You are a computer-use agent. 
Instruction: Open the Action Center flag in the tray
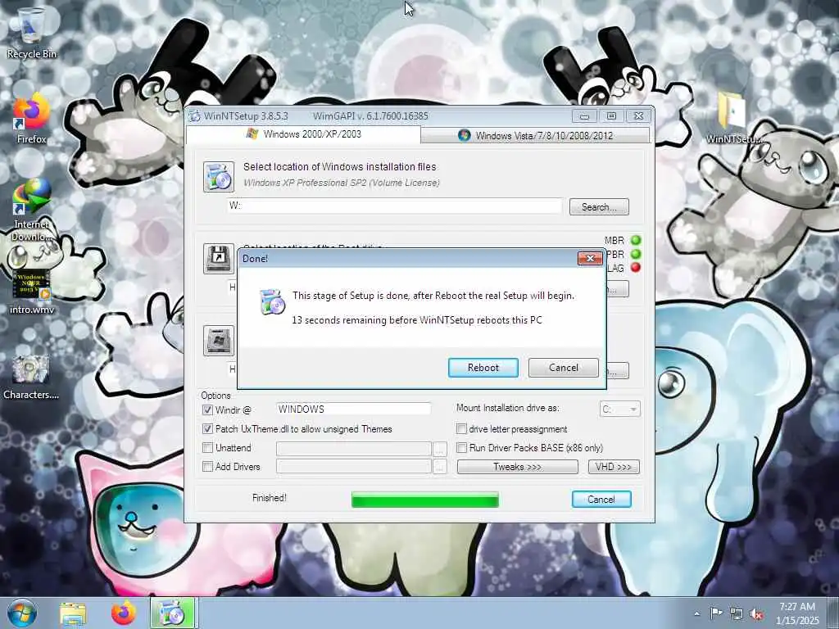click(715, 613)
